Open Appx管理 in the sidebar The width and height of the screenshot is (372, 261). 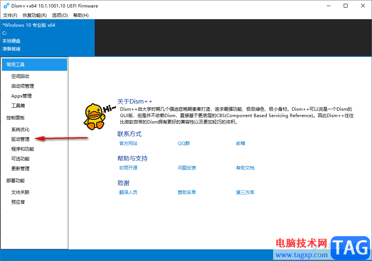[x=22, y=96]
